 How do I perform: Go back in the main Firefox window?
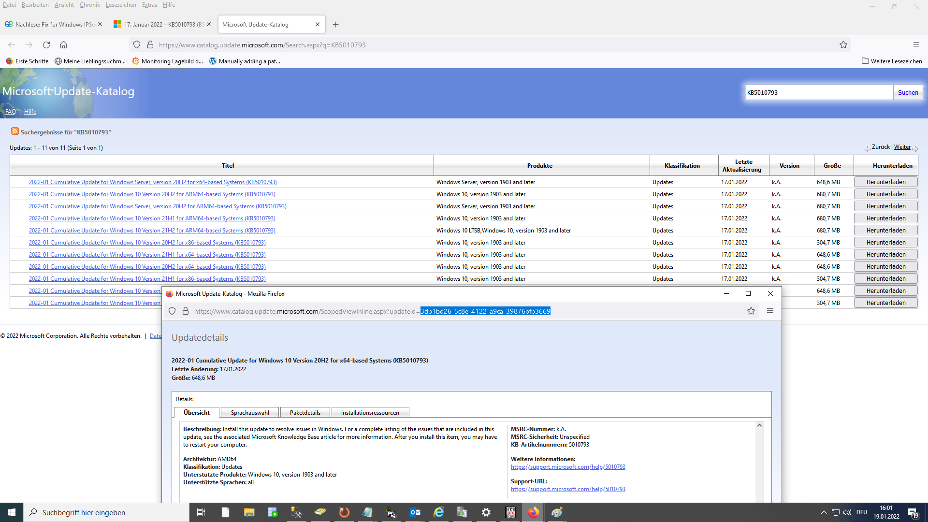[x=12, y=45]
